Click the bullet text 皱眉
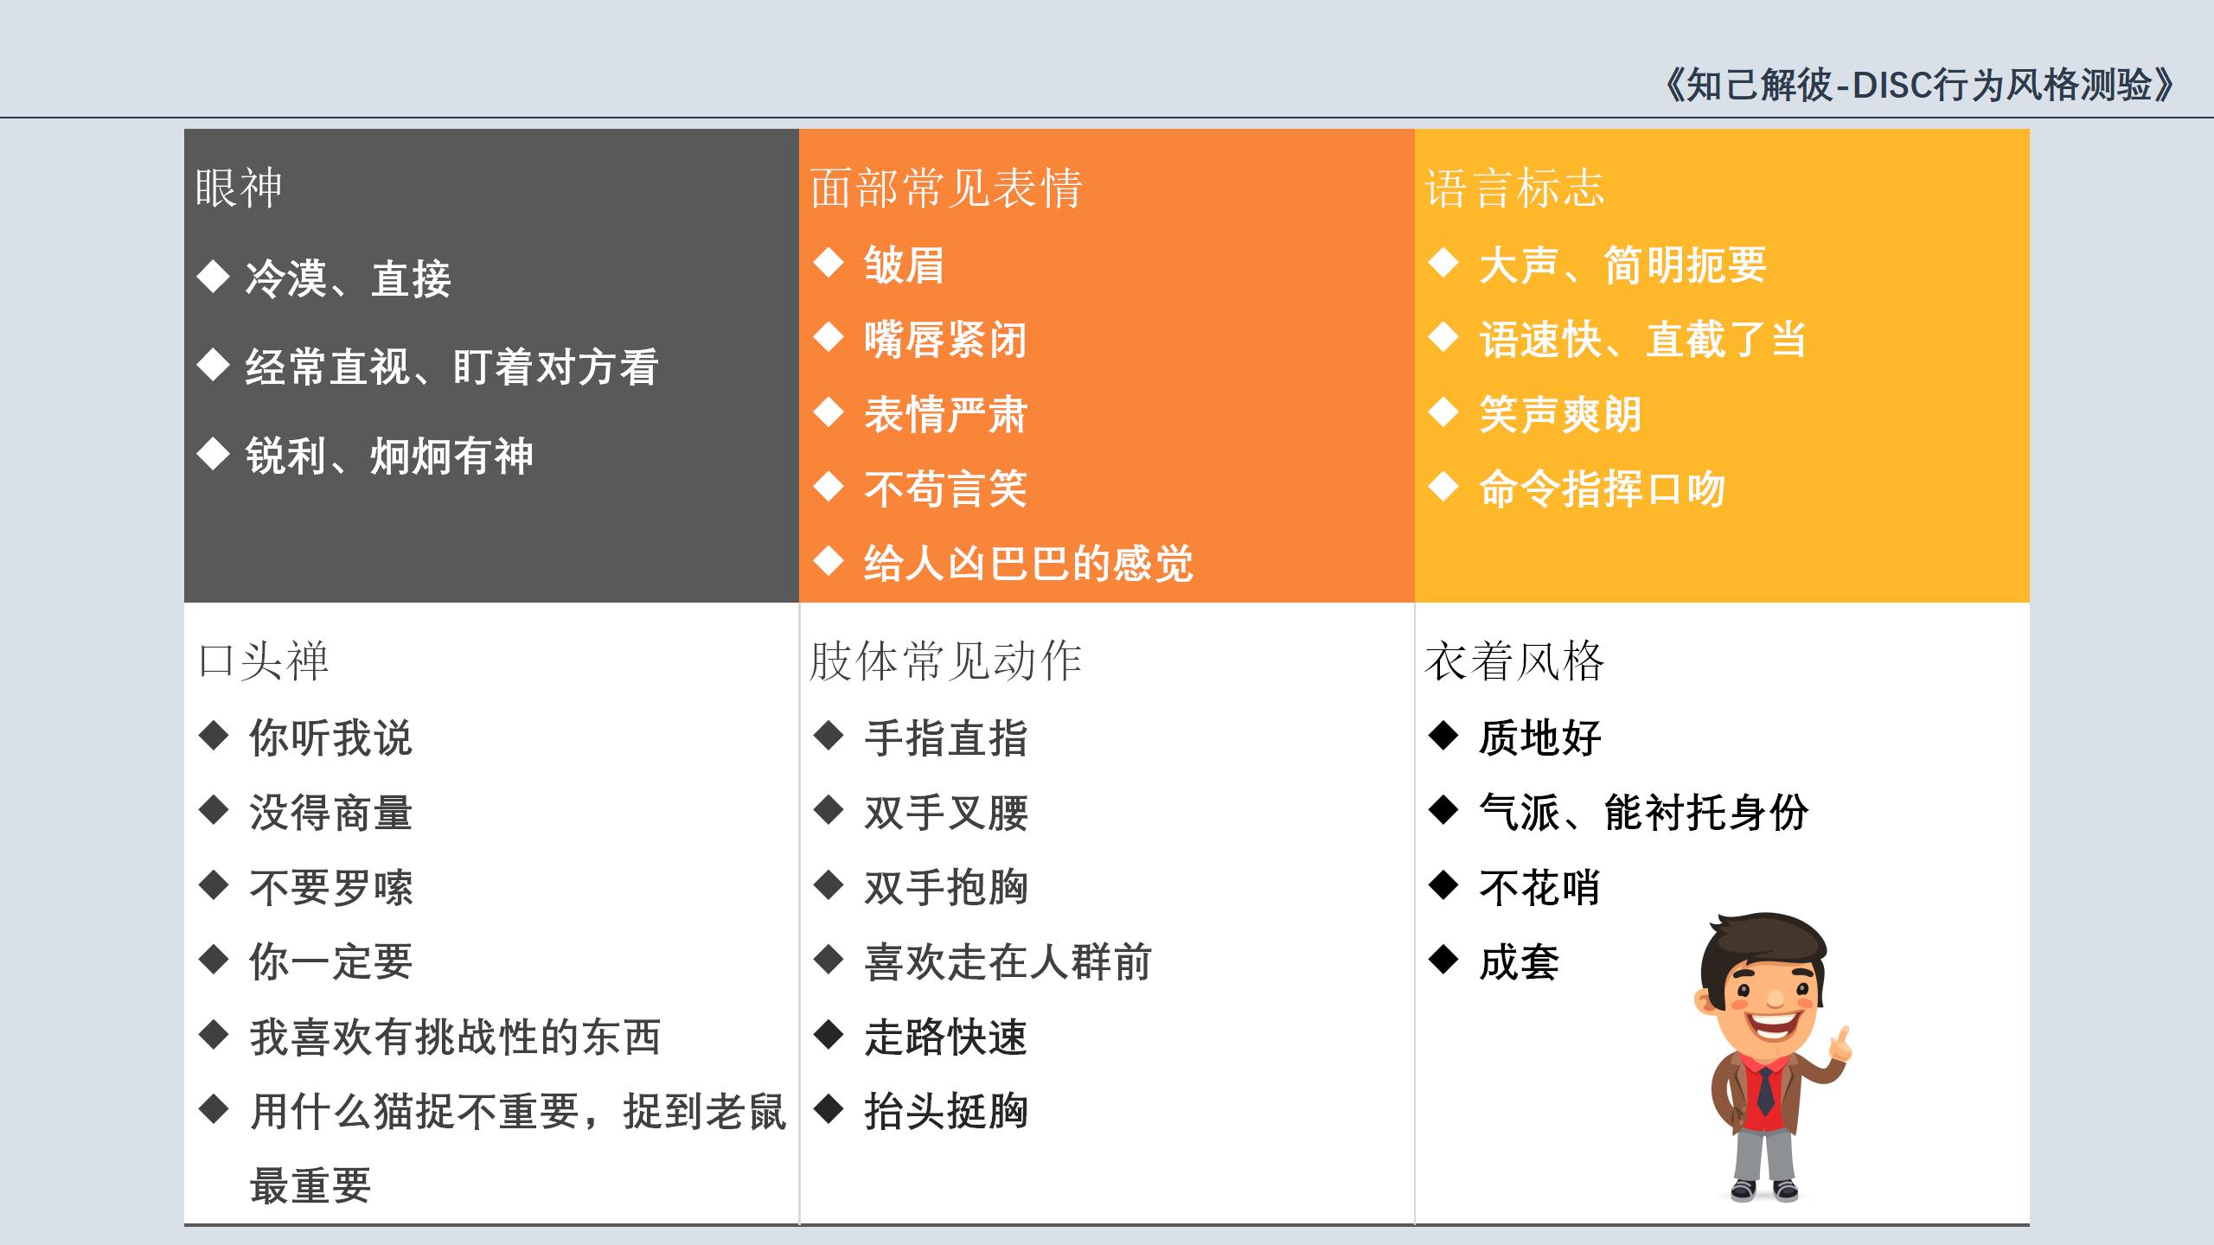Image resolution: width=2214 pixels, height=1245 pixels. click(x=904, y=265)
